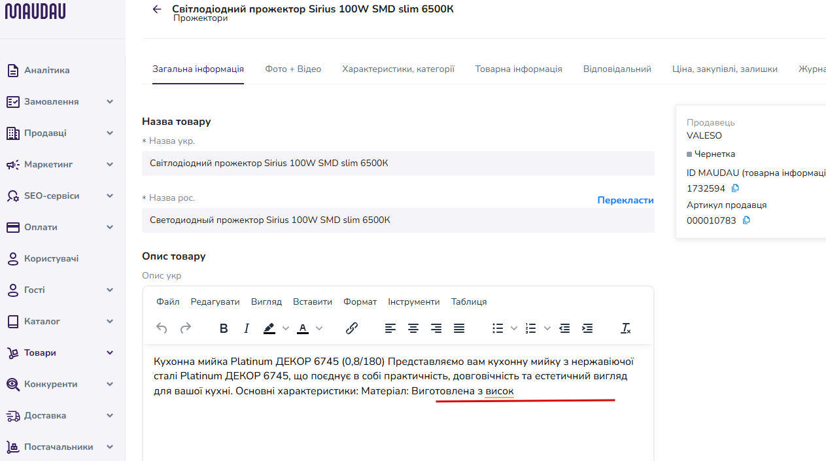Click the Маркетинг megaphone icon
Screen dimensions: 826x461
tap(13, 165)
